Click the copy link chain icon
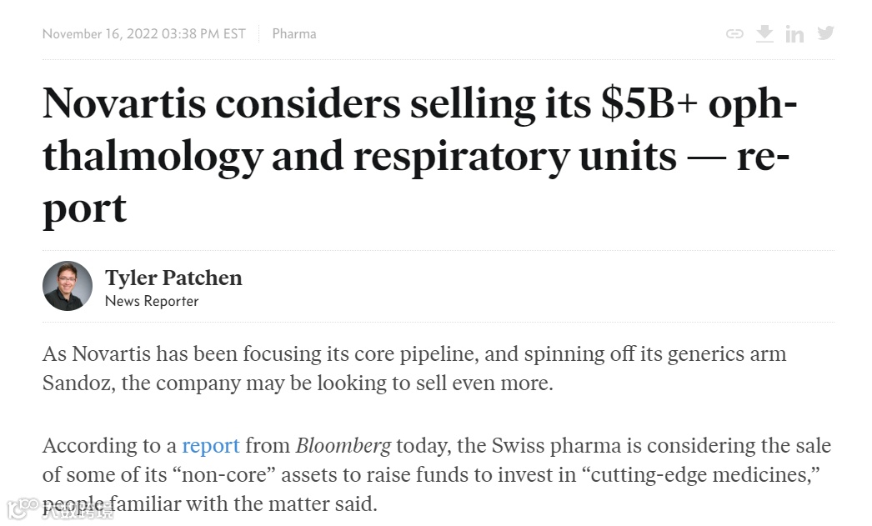 [x=734, y=34]
